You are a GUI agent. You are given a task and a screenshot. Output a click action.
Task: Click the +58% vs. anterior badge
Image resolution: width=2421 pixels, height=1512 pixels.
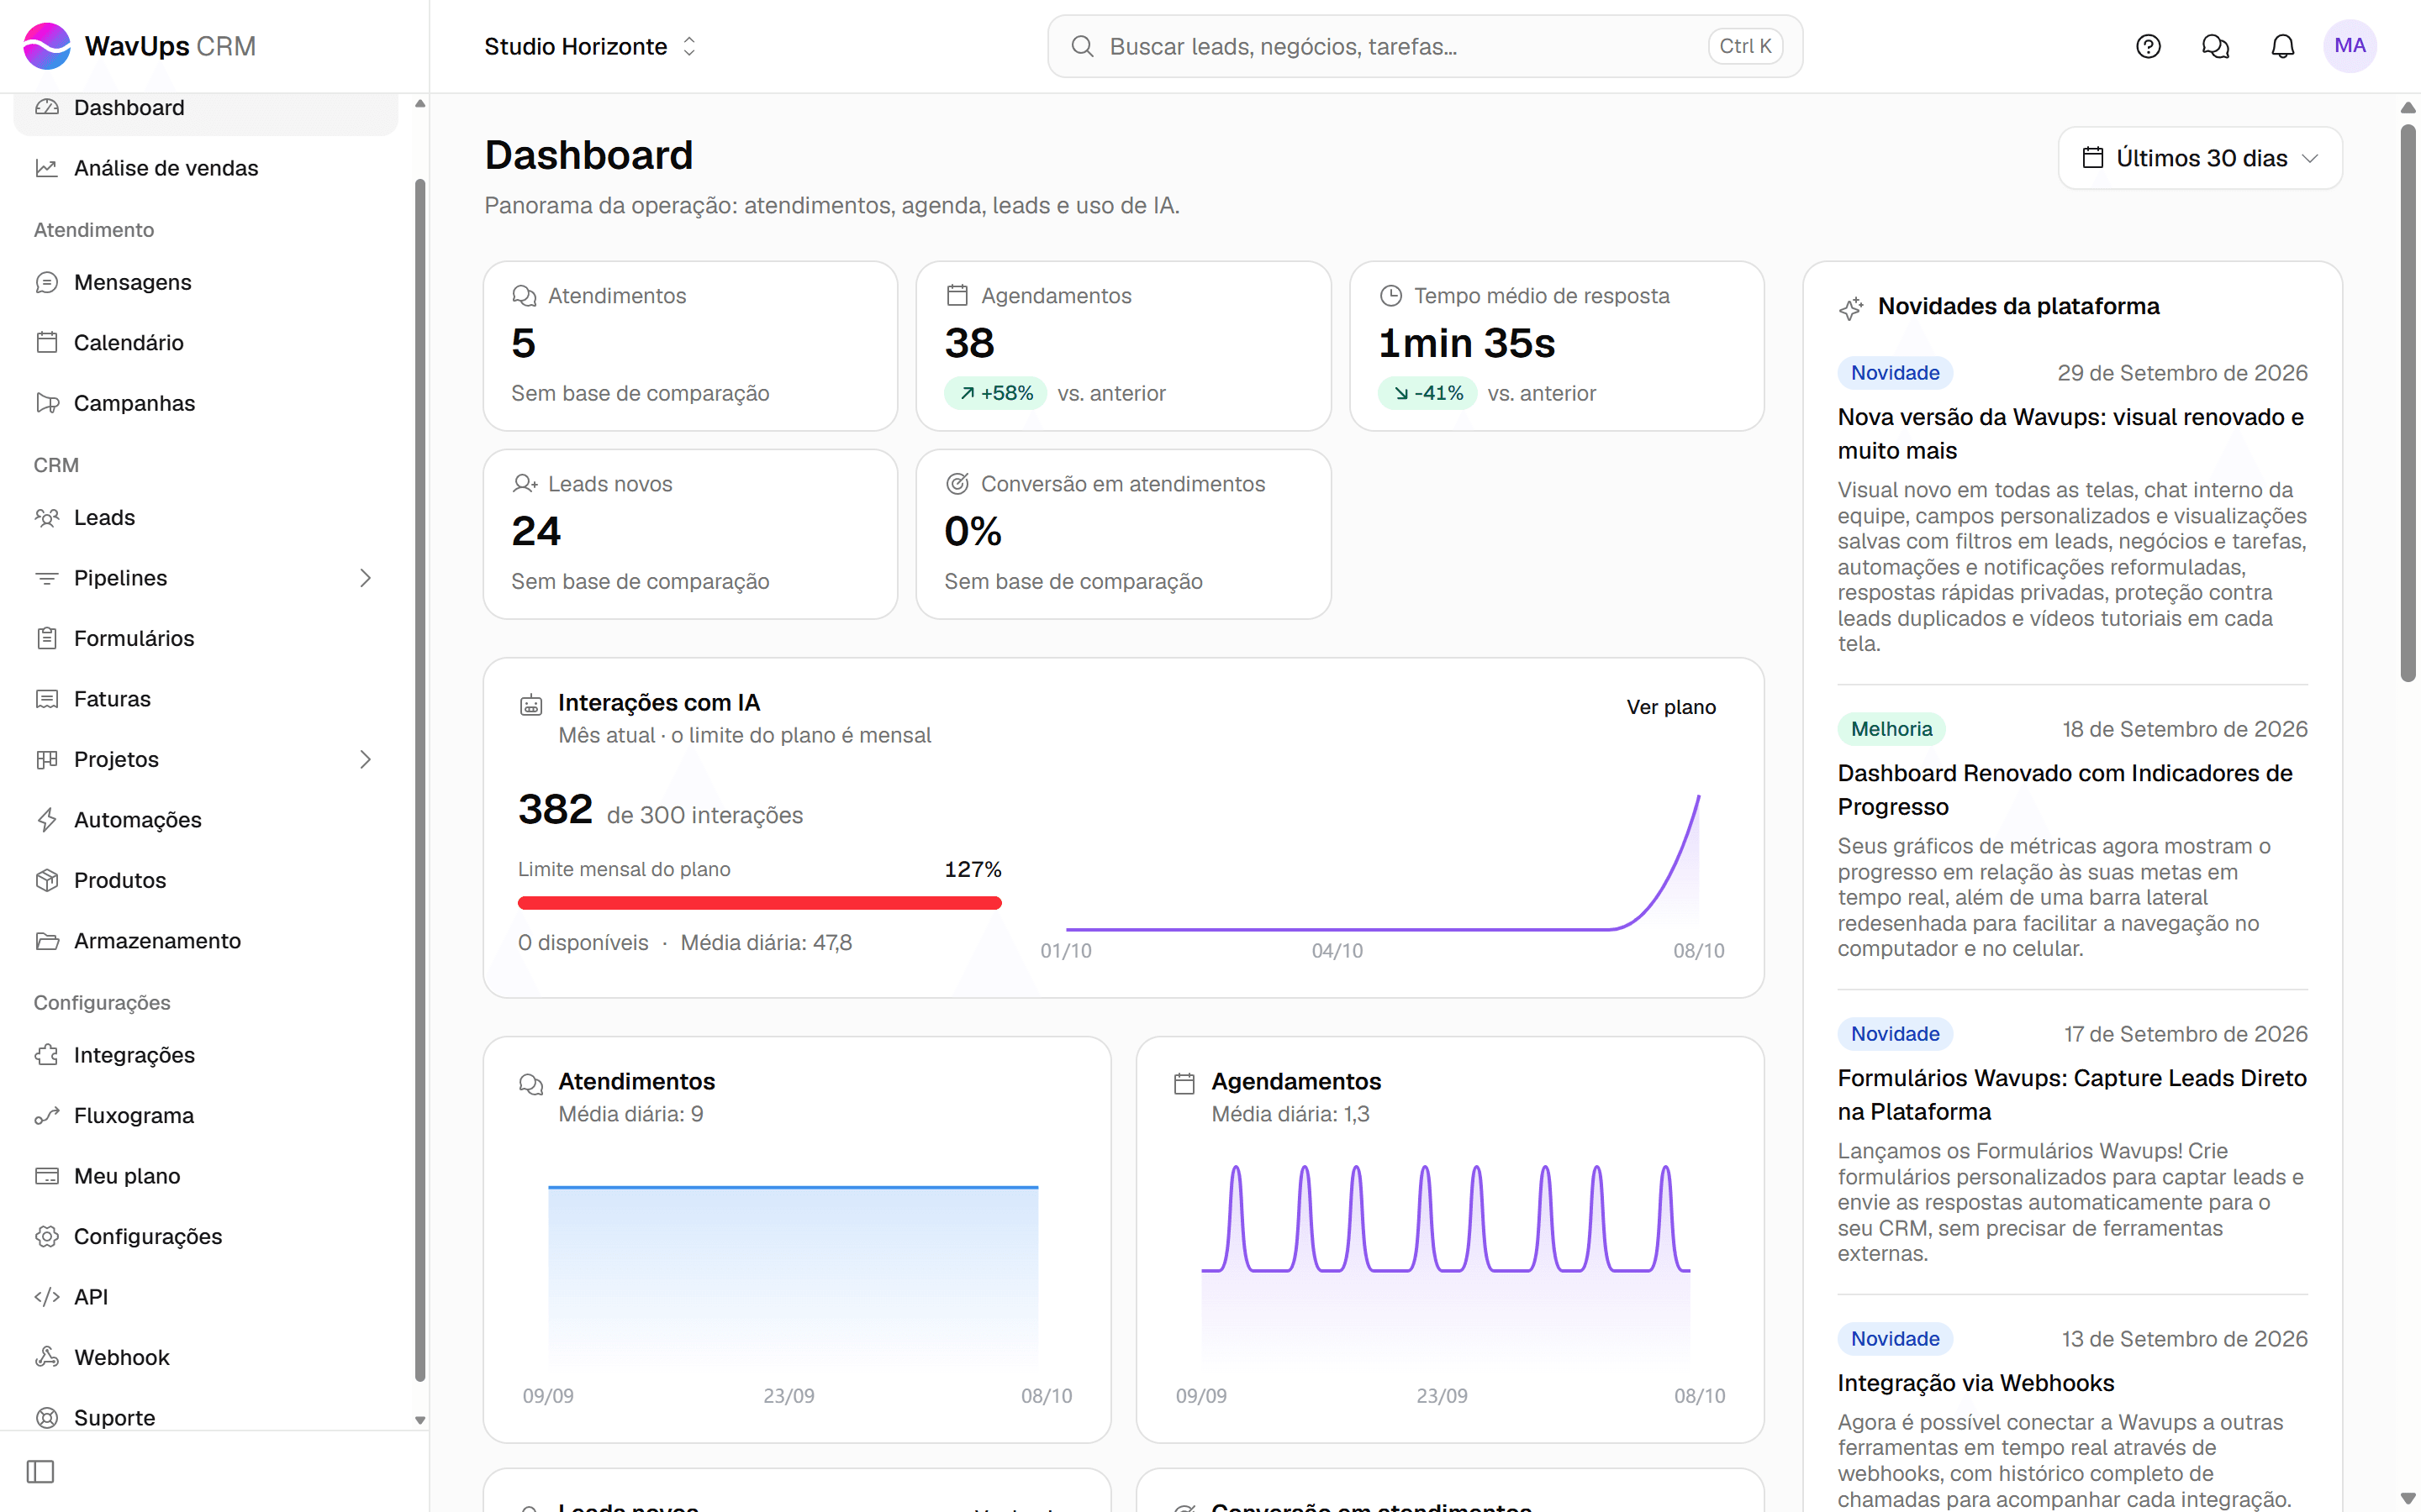point(995,393)
